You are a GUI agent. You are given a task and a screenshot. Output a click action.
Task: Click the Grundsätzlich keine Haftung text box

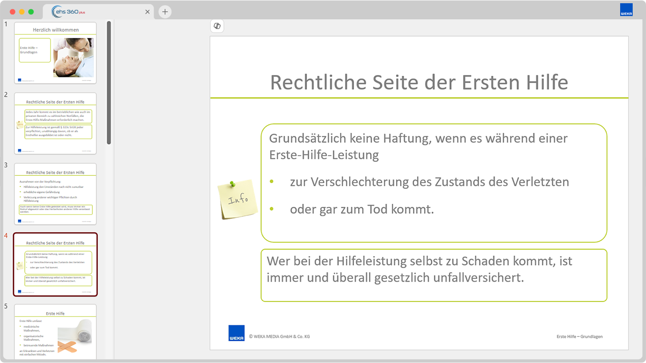434,183
